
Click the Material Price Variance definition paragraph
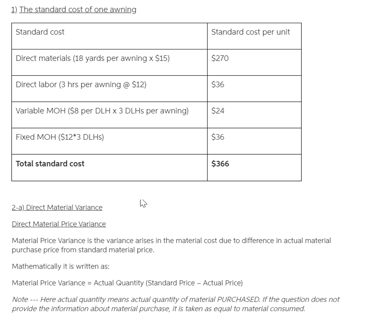coord(171,245)
